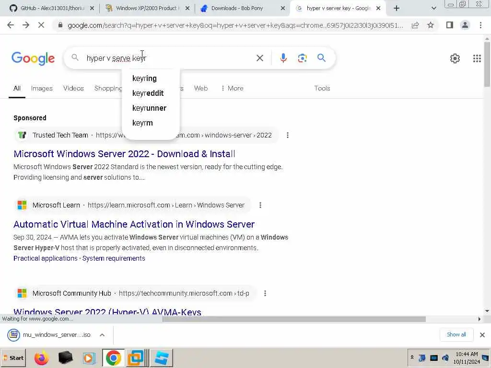Submit search with blue magnifier icon
This screenshot has width=491, height=368.
(x=321, y=58)
